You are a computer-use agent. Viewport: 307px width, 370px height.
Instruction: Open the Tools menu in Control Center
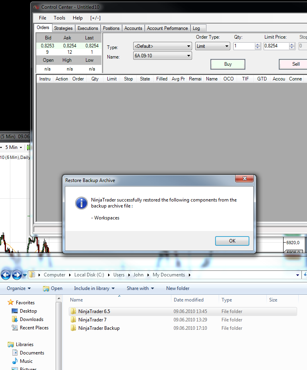pyautogui.click(x=59, y=18)
